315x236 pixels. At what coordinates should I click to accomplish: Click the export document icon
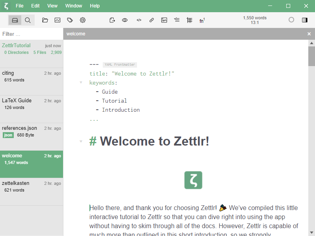(x=112, y=20)
